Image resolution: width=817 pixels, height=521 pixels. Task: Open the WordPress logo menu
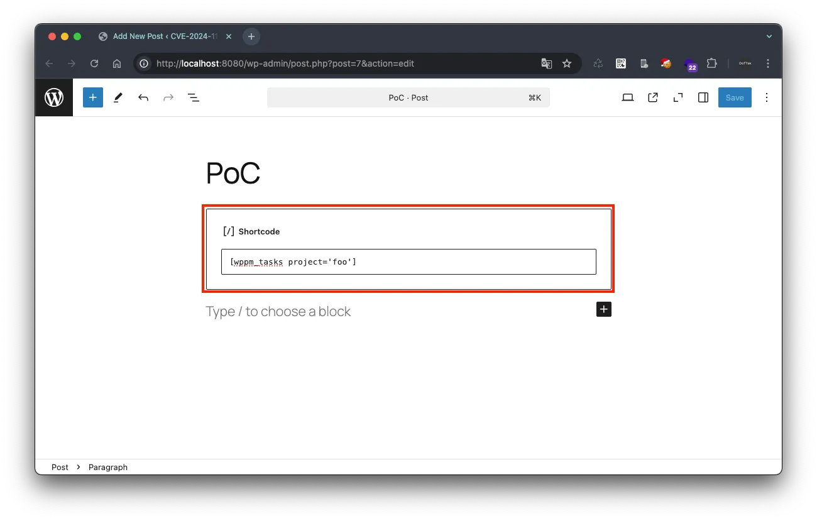(54, 97)
